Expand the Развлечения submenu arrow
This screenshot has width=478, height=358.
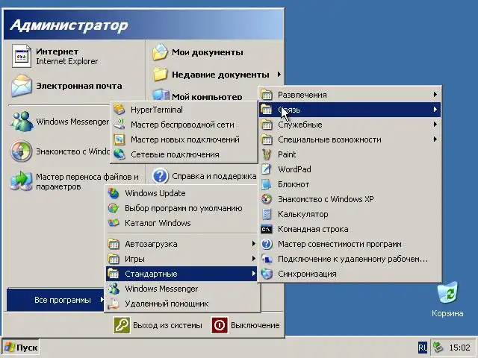pos(435,95)
